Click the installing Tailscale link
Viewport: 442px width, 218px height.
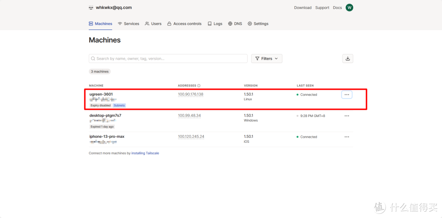tap(145, 153)
